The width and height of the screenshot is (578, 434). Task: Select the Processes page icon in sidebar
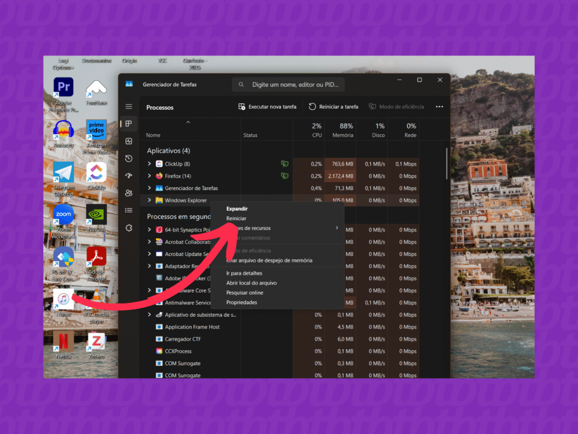(129, 123)
